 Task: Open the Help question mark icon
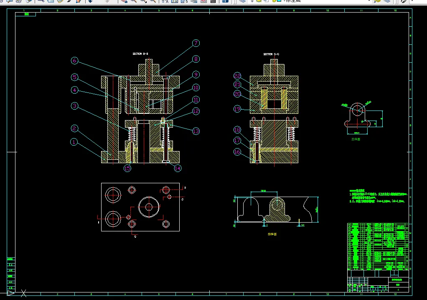[x=225, y=1]
